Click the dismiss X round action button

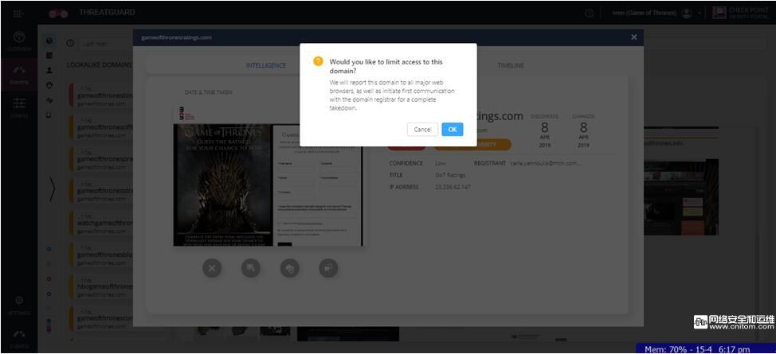(212, 268)
